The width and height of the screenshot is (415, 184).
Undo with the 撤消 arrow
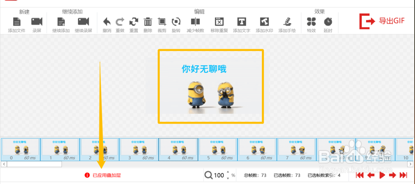[107, 22]
